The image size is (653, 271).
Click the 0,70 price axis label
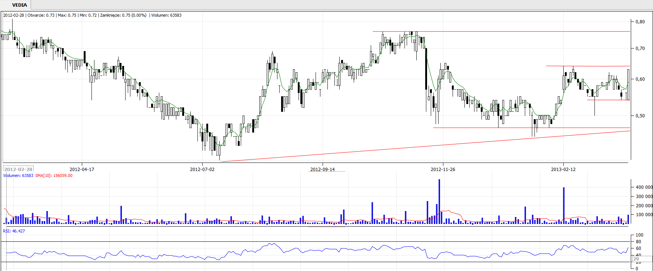pyautogui.click(x=640, y=48)
